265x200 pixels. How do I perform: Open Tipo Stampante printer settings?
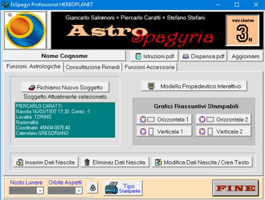click(123, 188)
